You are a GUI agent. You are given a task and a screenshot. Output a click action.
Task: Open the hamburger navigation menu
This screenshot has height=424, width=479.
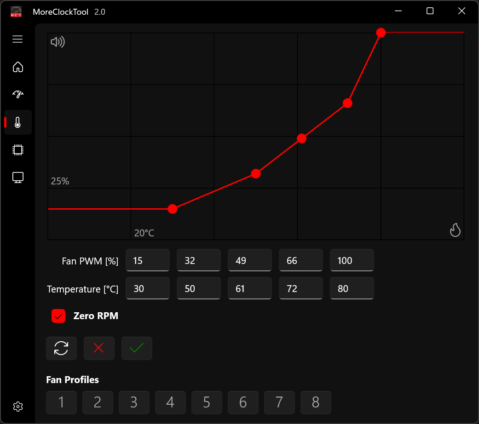click(x=17, y=39)
